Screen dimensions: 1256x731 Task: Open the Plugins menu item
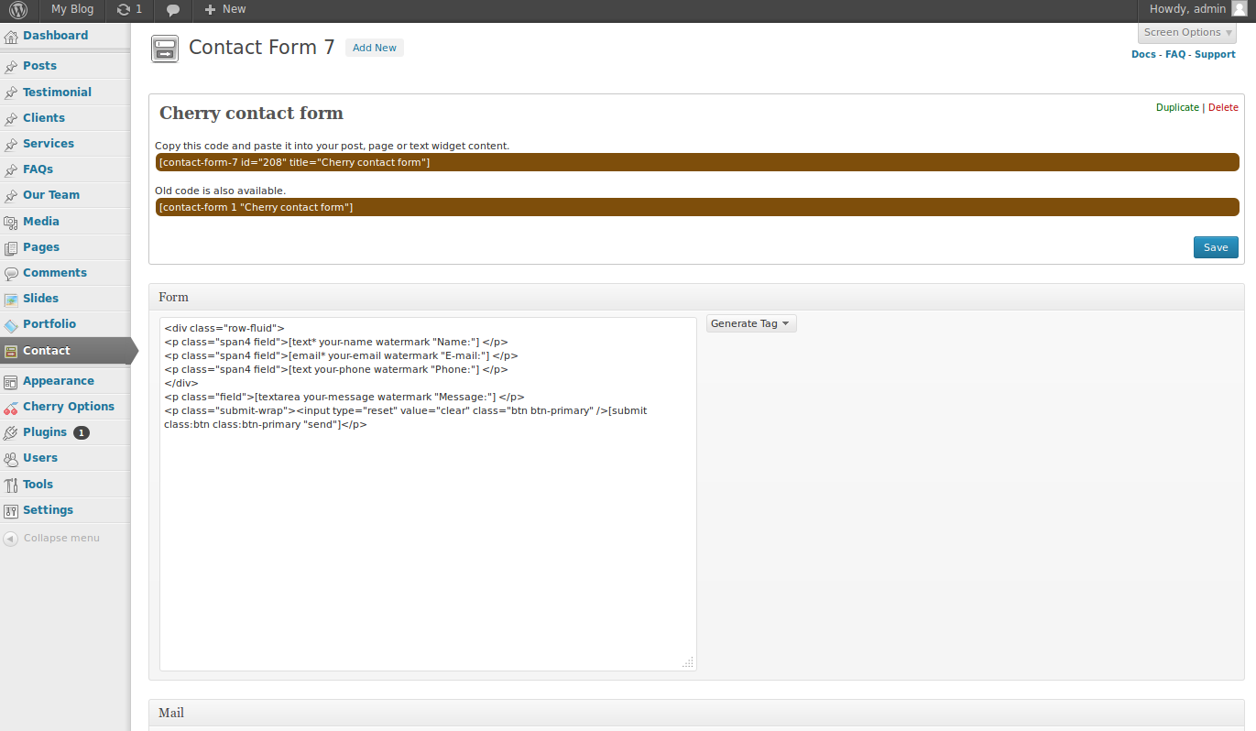45,431
